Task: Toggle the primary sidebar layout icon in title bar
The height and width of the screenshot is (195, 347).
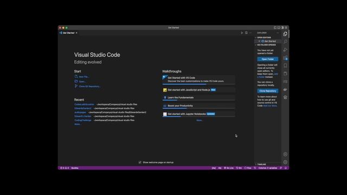Action: (x=275, y=28)
